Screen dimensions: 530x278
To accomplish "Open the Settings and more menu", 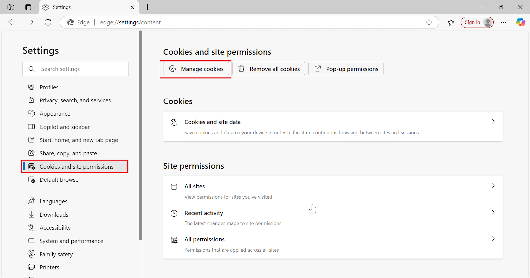I will (x=504, y=22).
